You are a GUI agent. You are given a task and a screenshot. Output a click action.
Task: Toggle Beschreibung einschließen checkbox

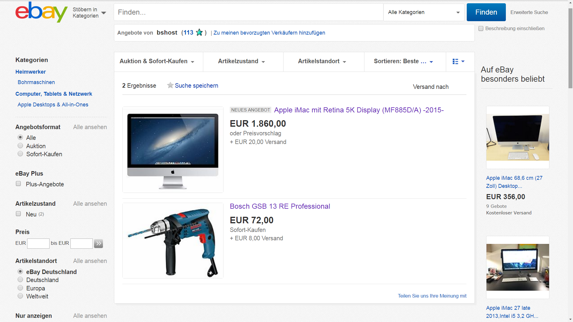pos(481,29)
